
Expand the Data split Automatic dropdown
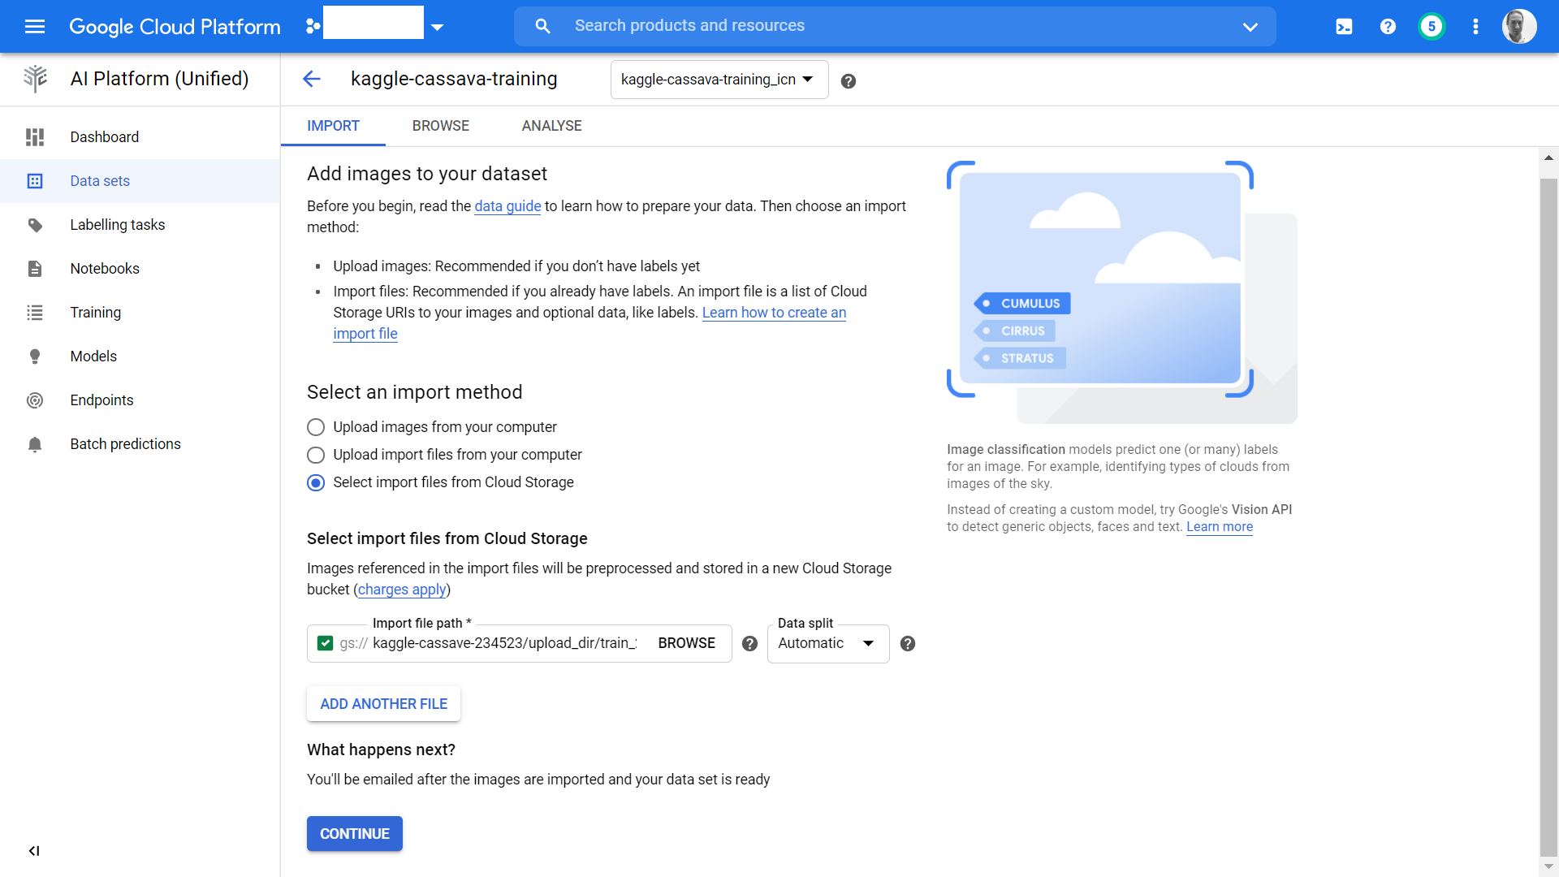pos(827,644)
